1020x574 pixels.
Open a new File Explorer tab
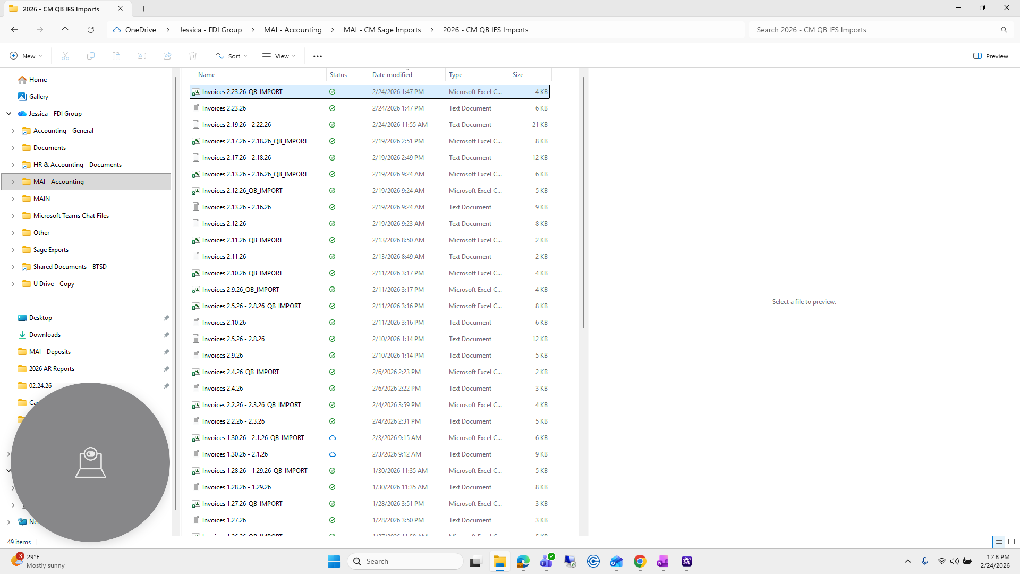coord(144,9)
